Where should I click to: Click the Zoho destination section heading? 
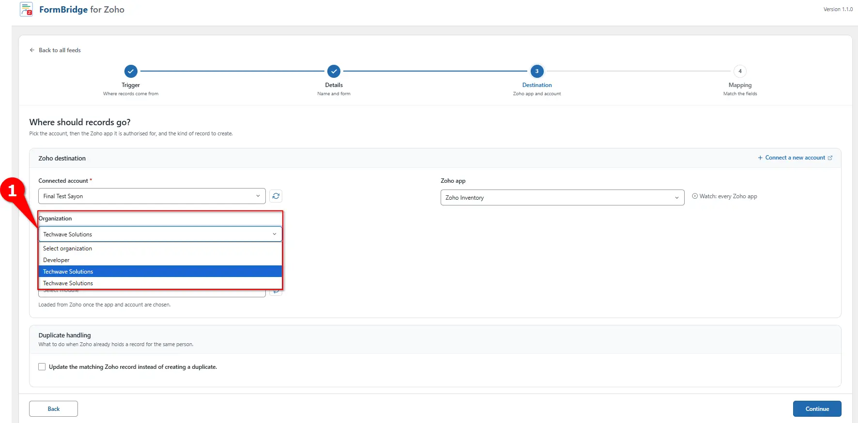62,158
